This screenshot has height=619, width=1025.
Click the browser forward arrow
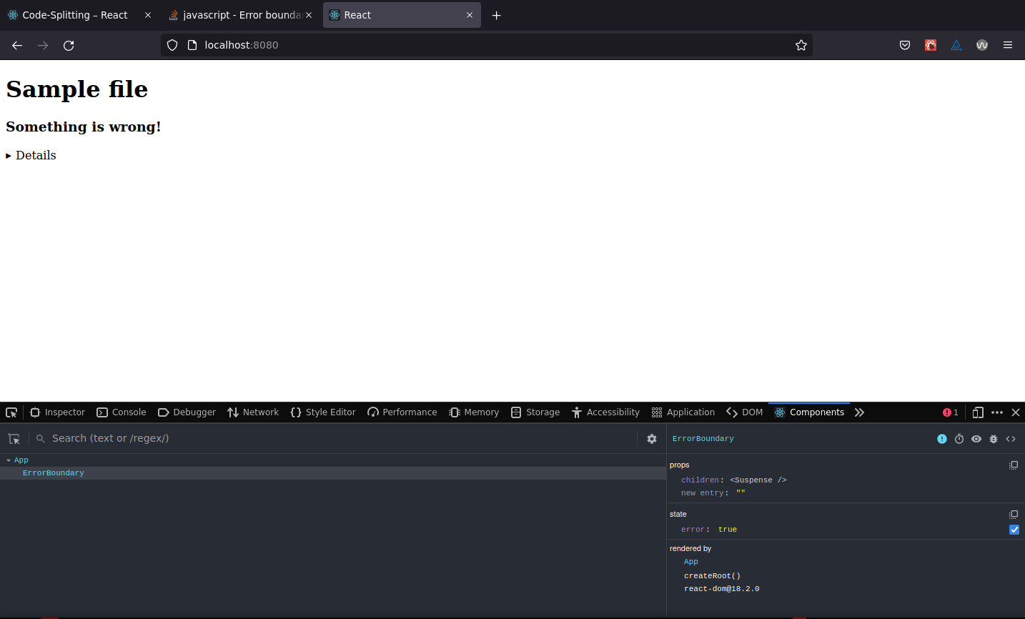tap(43, 45)
